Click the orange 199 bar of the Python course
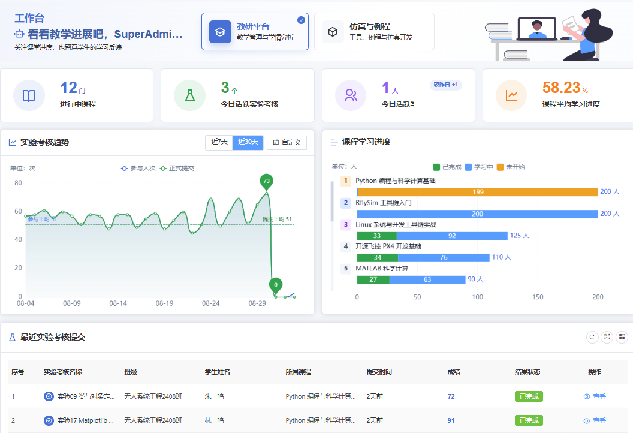Image resolution: width=633 pixels, height=433 pixels. (478, 192)
